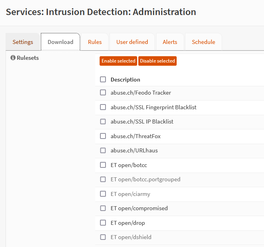This screenshot has width=264, height=247.
Task: Check the abuse.ch/URLhaus ruleset
Action: pyautogui.click(x=103, y=150)
